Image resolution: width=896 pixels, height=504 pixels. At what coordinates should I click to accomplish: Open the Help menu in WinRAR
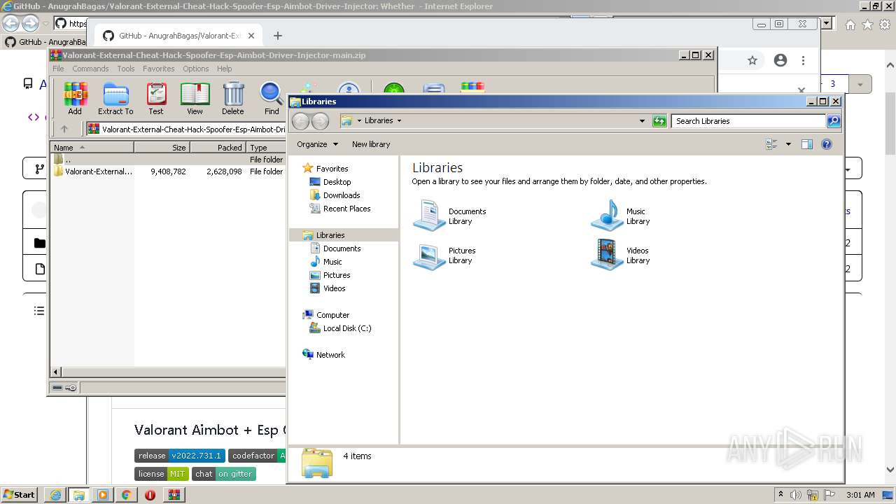pyautogui.click(x=224, y=69)
